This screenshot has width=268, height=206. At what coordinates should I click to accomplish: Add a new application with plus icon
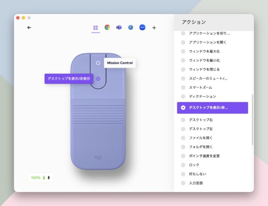point(154,28)
